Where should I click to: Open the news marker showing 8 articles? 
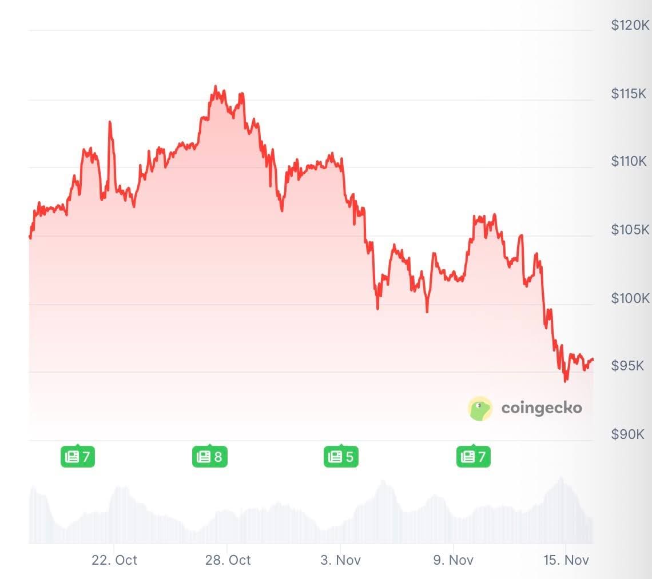click(209, 457)
